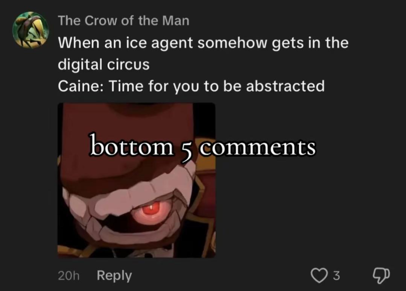Like the comment with the heart icon

(x=319, y=276)
